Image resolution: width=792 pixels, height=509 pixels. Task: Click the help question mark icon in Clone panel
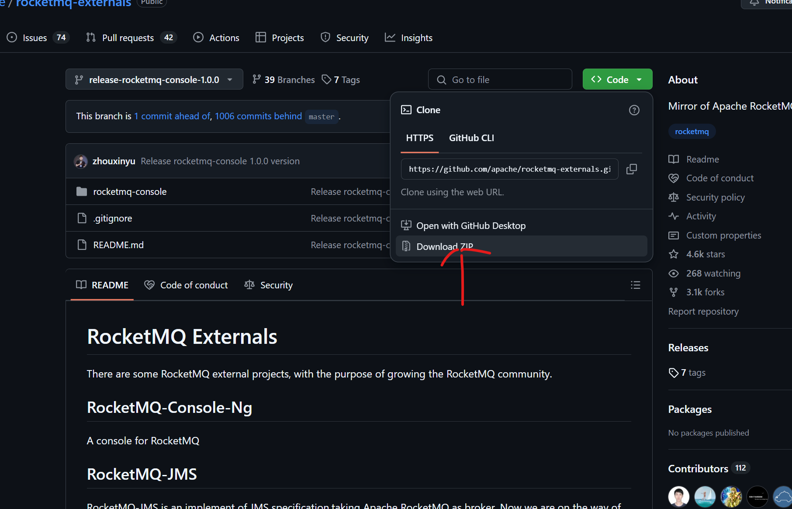[x=634, y=110]
